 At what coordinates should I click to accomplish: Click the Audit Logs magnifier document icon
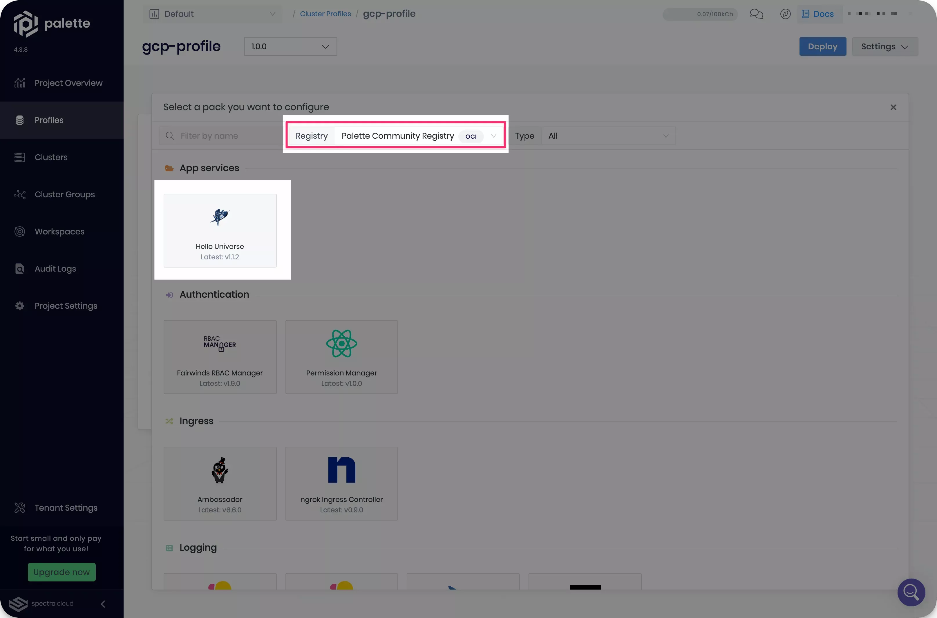pyautogui.click(x=20, y=269)
